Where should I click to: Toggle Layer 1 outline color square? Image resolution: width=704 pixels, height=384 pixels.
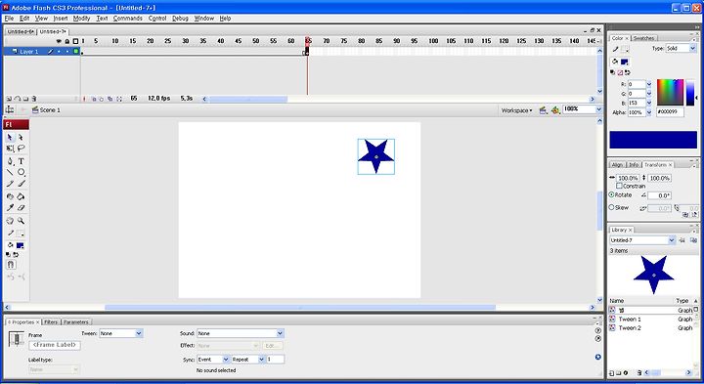point(76,52)
